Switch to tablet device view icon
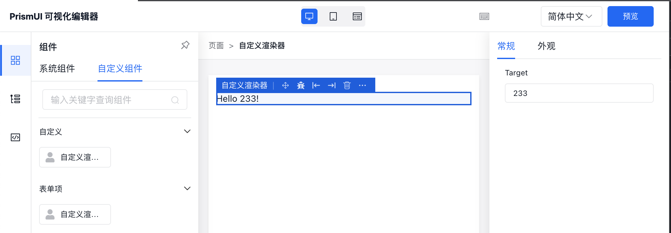Screen dimensions: 671x233 (x=333, y=16)
